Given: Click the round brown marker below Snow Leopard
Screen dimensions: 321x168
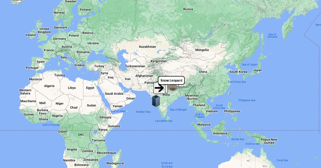Looking at the screenshot, I should [x=173, y=86].
